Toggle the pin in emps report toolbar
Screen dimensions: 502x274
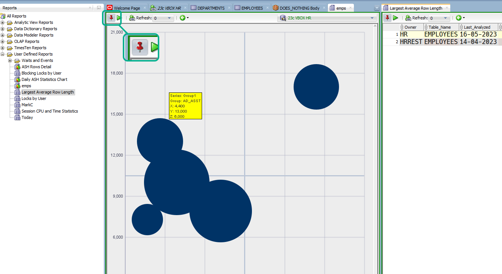point(111,18)
